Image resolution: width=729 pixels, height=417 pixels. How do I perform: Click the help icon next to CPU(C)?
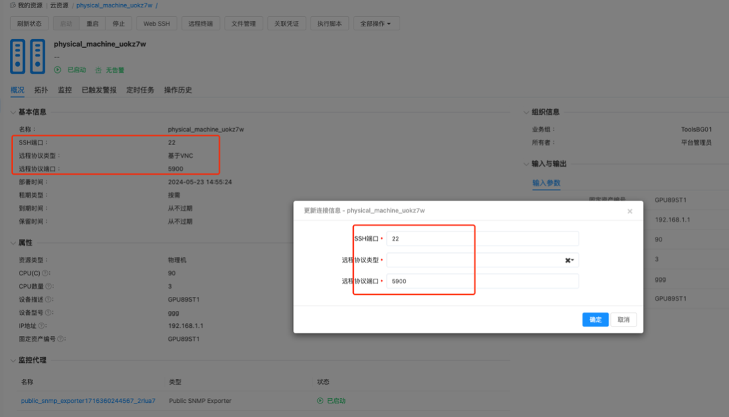pyautogui.click(x=44, y=273)
